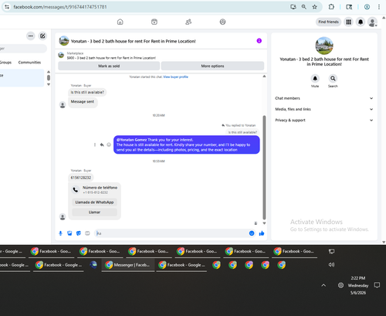Record a voice clip with the microphone icon
This screenshot has width=386, height=316.
click(x=60, y=233)
